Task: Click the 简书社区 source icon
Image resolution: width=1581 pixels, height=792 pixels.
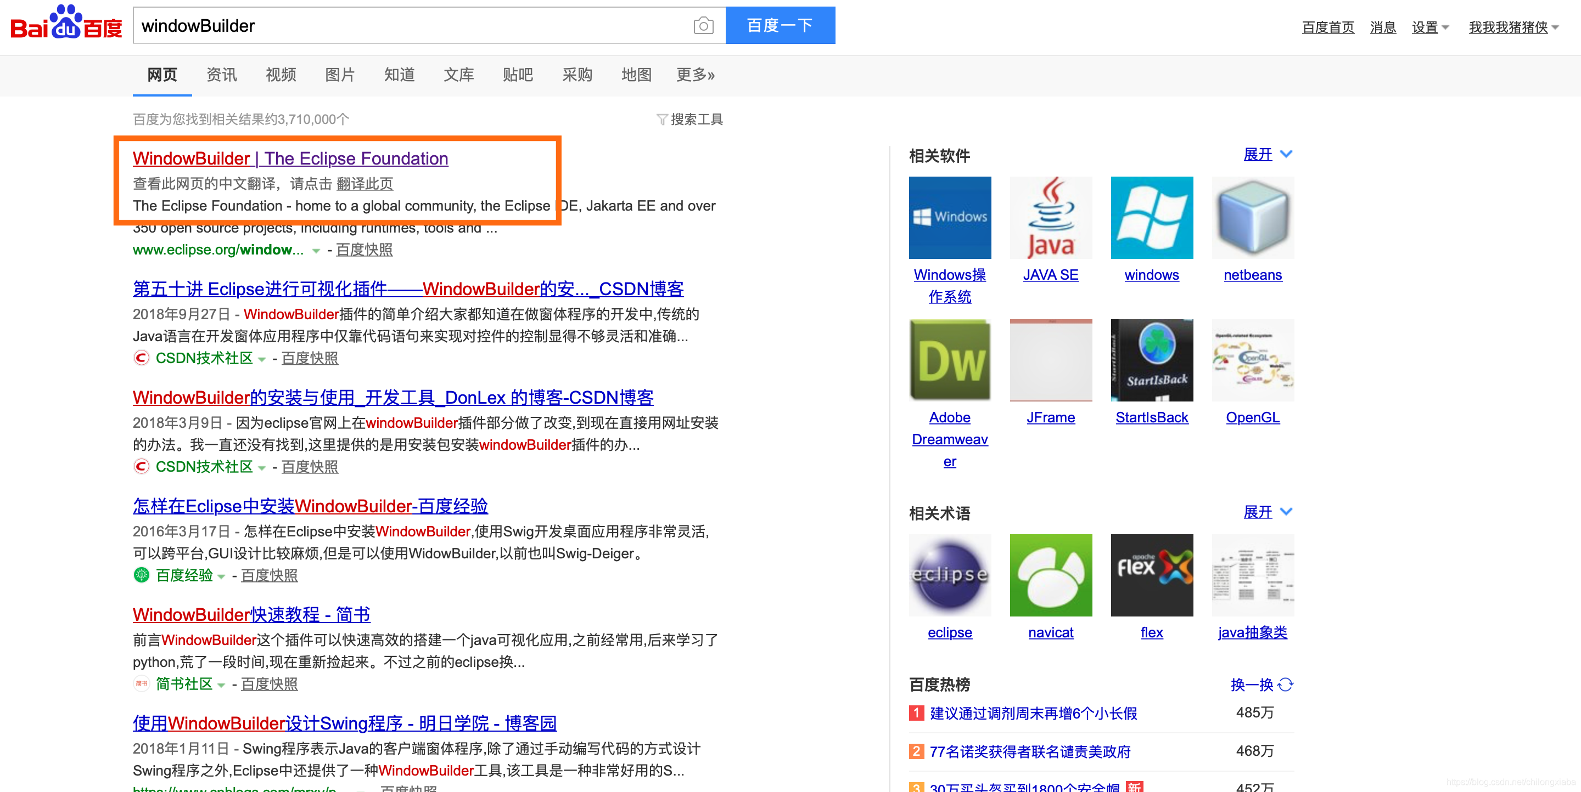Action: tap(141, 683)
